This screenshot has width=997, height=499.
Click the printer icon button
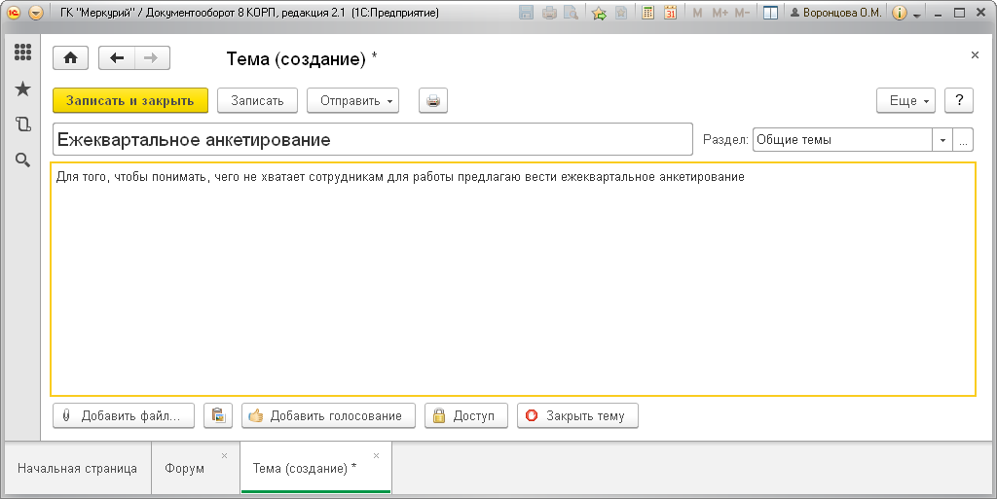[433, 101]
